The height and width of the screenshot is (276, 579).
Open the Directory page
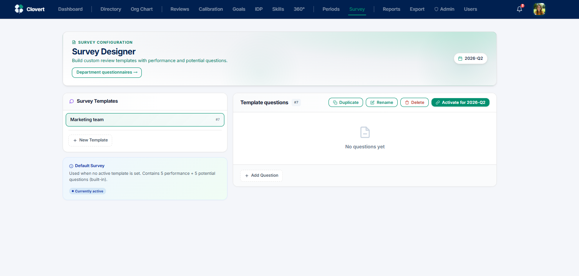(x=111, y=9)
